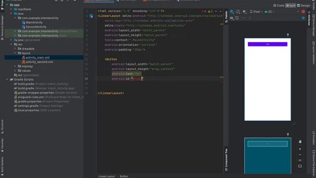Open the Component Tree side panel

click(226, 160)
